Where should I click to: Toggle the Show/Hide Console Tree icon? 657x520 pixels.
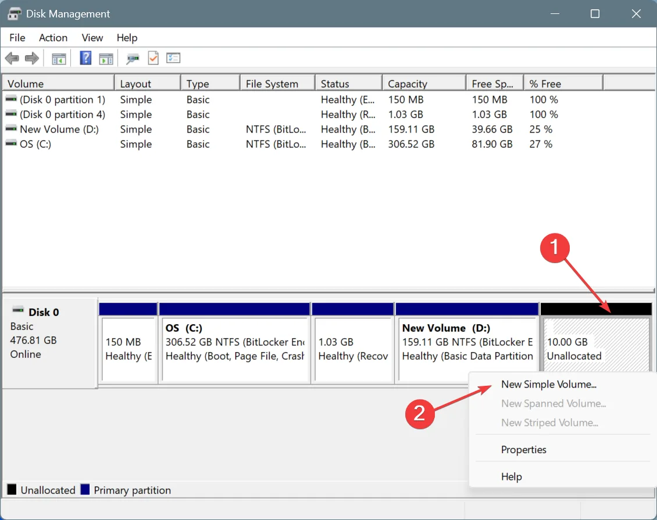[59, 59]
